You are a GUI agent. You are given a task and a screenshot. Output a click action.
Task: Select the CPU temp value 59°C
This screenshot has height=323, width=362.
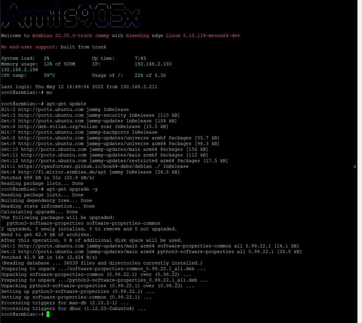pos(49,75)
